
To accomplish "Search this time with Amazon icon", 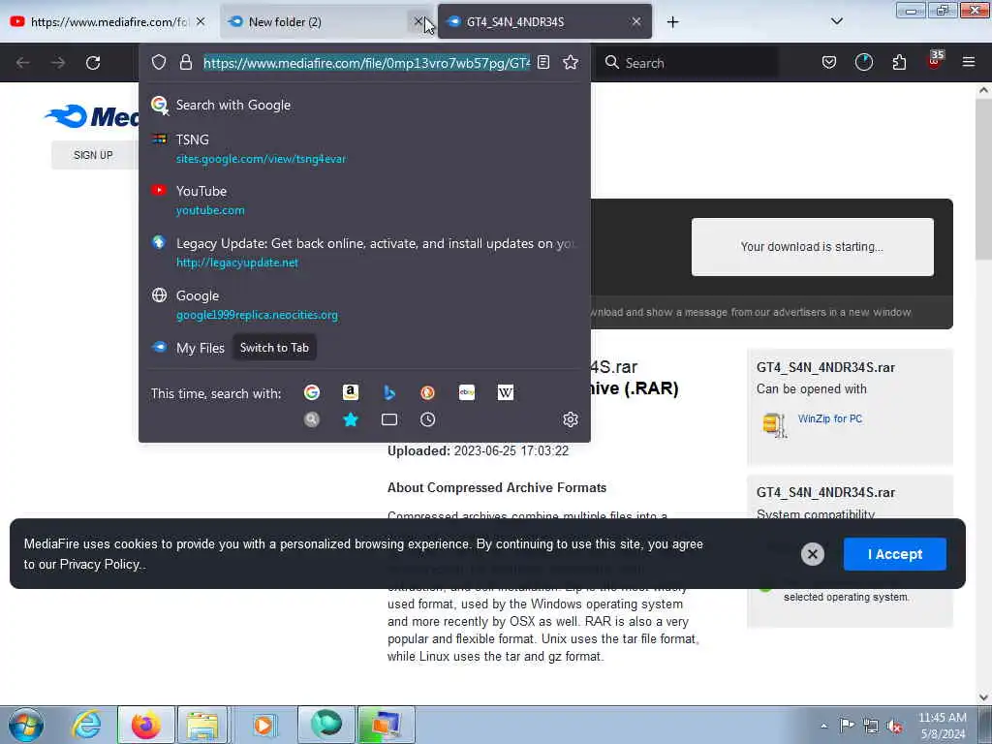I will click(351, 392).
